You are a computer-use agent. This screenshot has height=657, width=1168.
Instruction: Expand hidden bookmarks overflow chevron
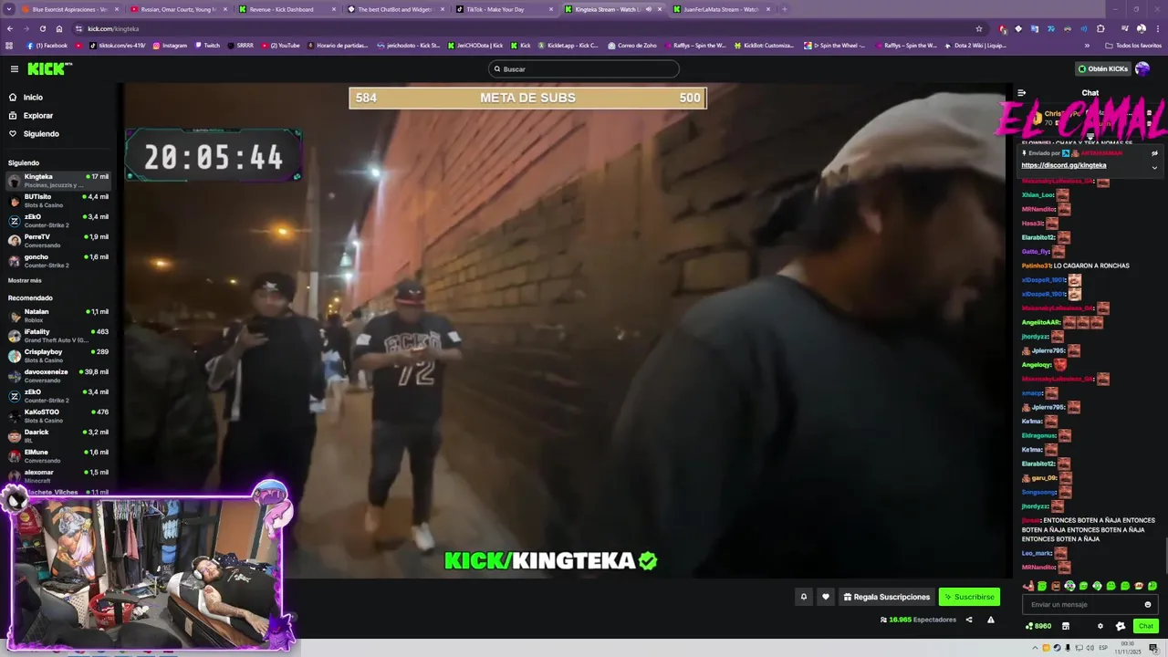coord(1087,46)
